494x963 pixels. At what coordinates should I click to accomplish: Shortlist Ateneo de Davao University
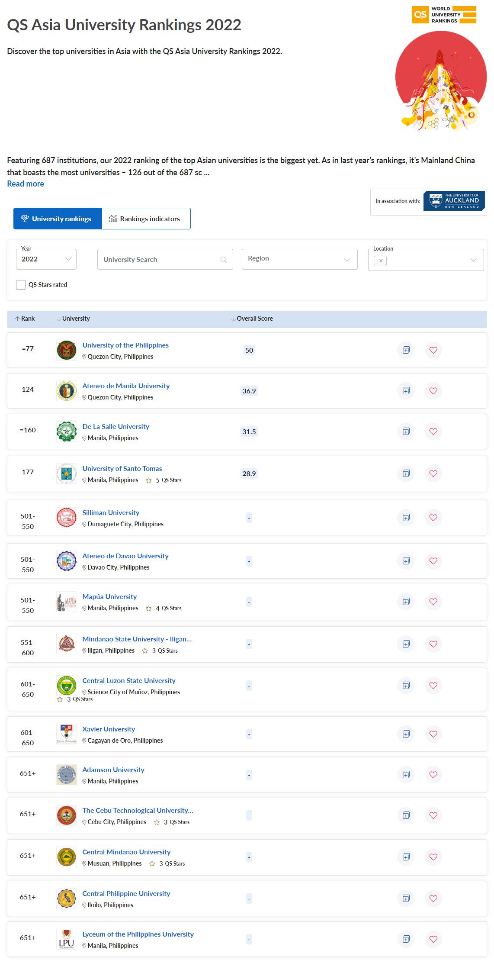coord(433,561)
